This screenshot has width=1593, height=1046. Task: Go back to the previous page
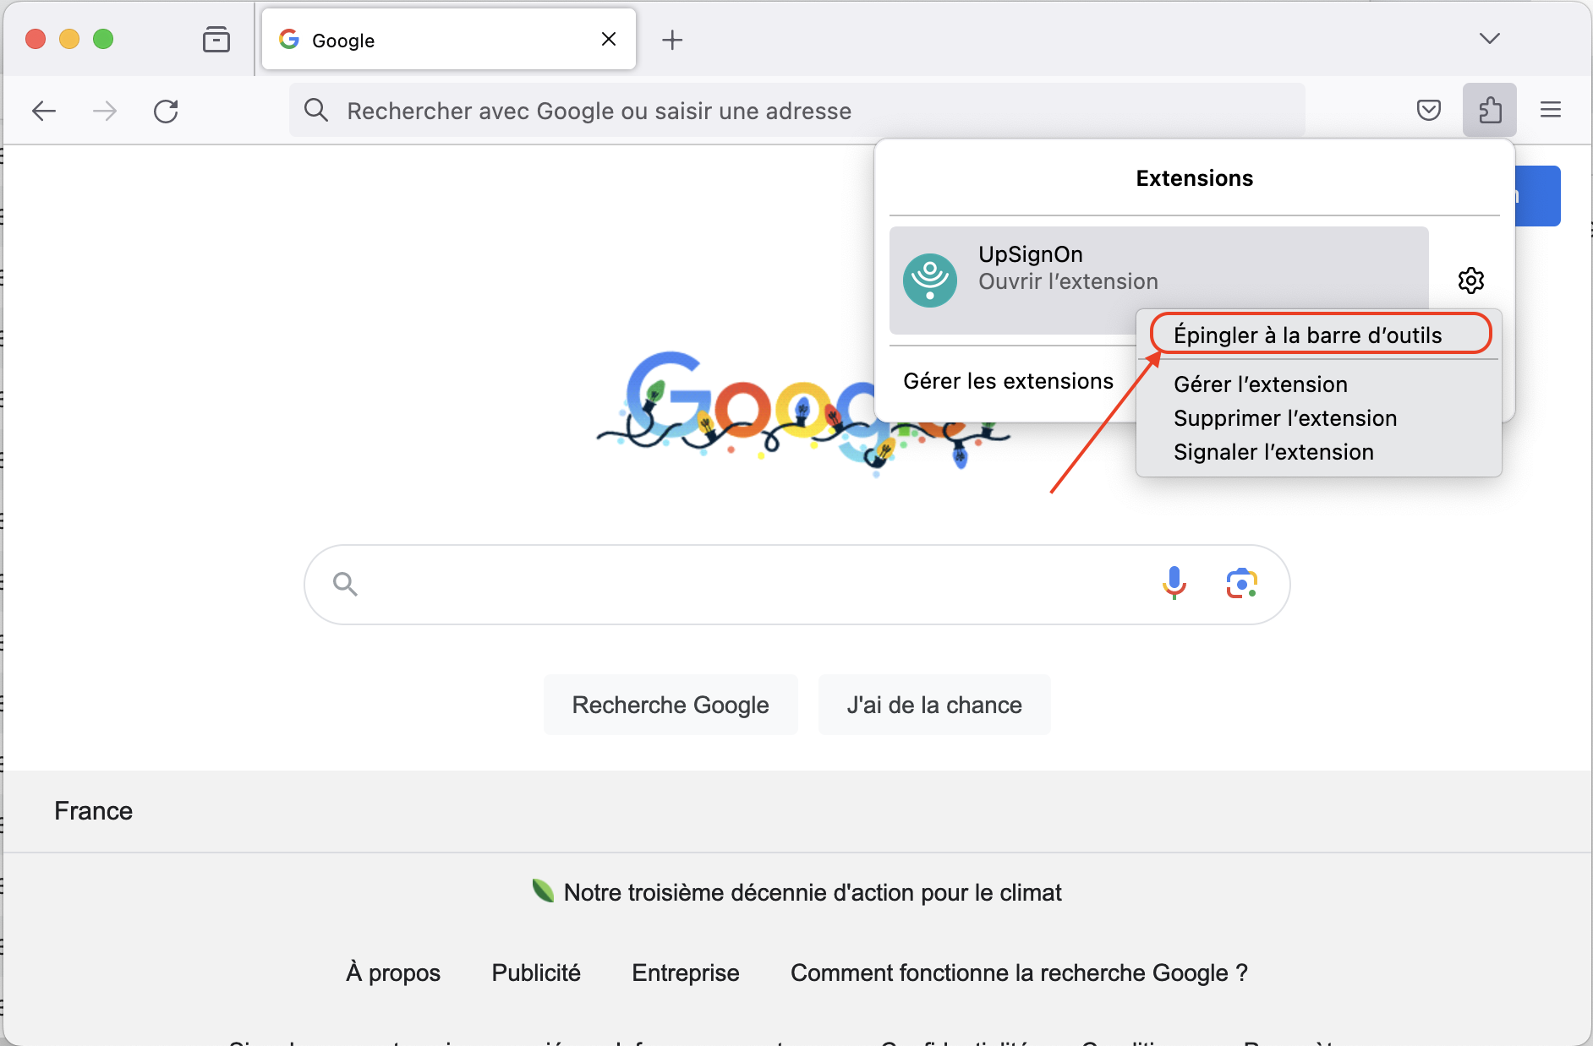[x=44, y=111]
